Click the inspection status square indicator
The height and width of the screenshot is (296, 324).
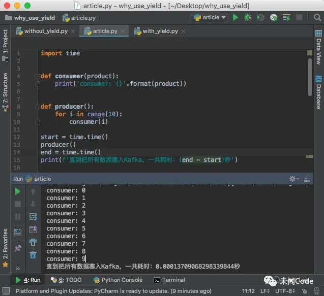[x=310, y=53]
